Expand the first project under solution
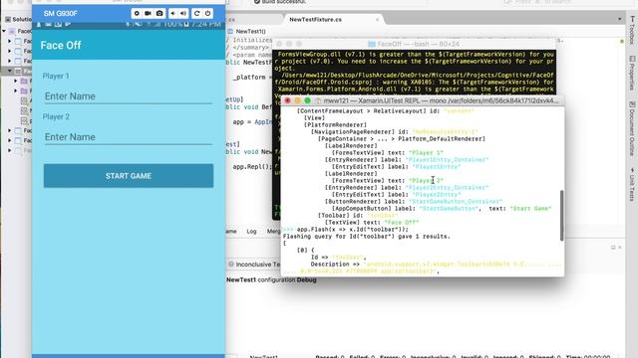Viewport: 638px width, 358px height. 10,41
